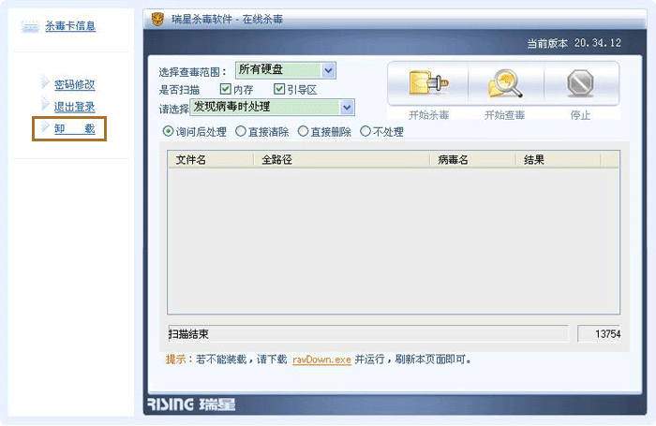This screenshot has height=426, width=656.
Task: Download ravDown.exe via its link
Action: point(321,360)
